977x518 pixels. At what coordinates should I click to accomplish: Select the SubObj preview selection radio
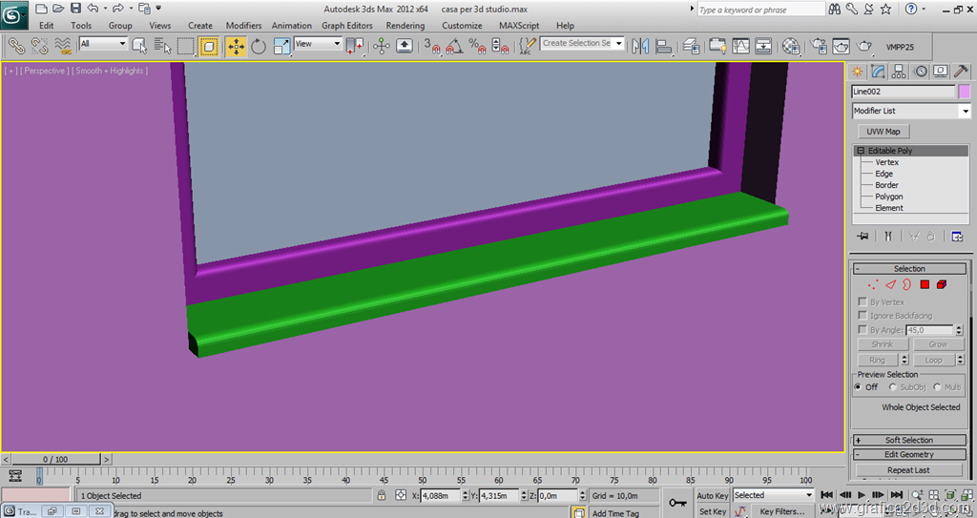pos(893,387)
